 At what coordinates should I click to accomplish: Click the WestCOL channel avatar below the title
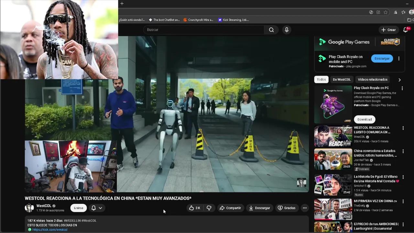pos(29,208)
